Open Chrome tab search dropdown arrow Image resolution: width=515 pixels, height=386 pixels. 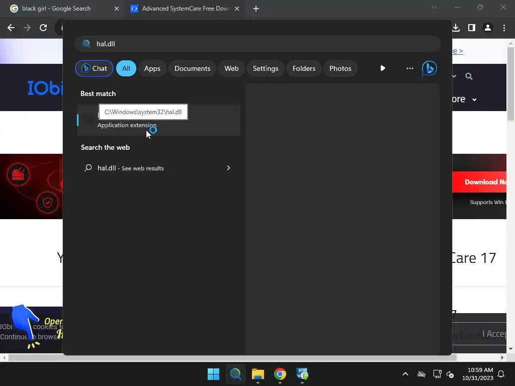click(x=434, y=7)
